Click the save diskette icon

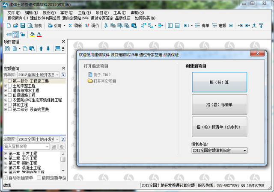tap(23, 26)
